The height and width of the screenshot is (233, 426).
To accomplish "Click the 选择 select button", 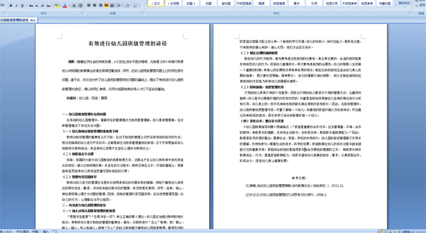I will 420,5.
